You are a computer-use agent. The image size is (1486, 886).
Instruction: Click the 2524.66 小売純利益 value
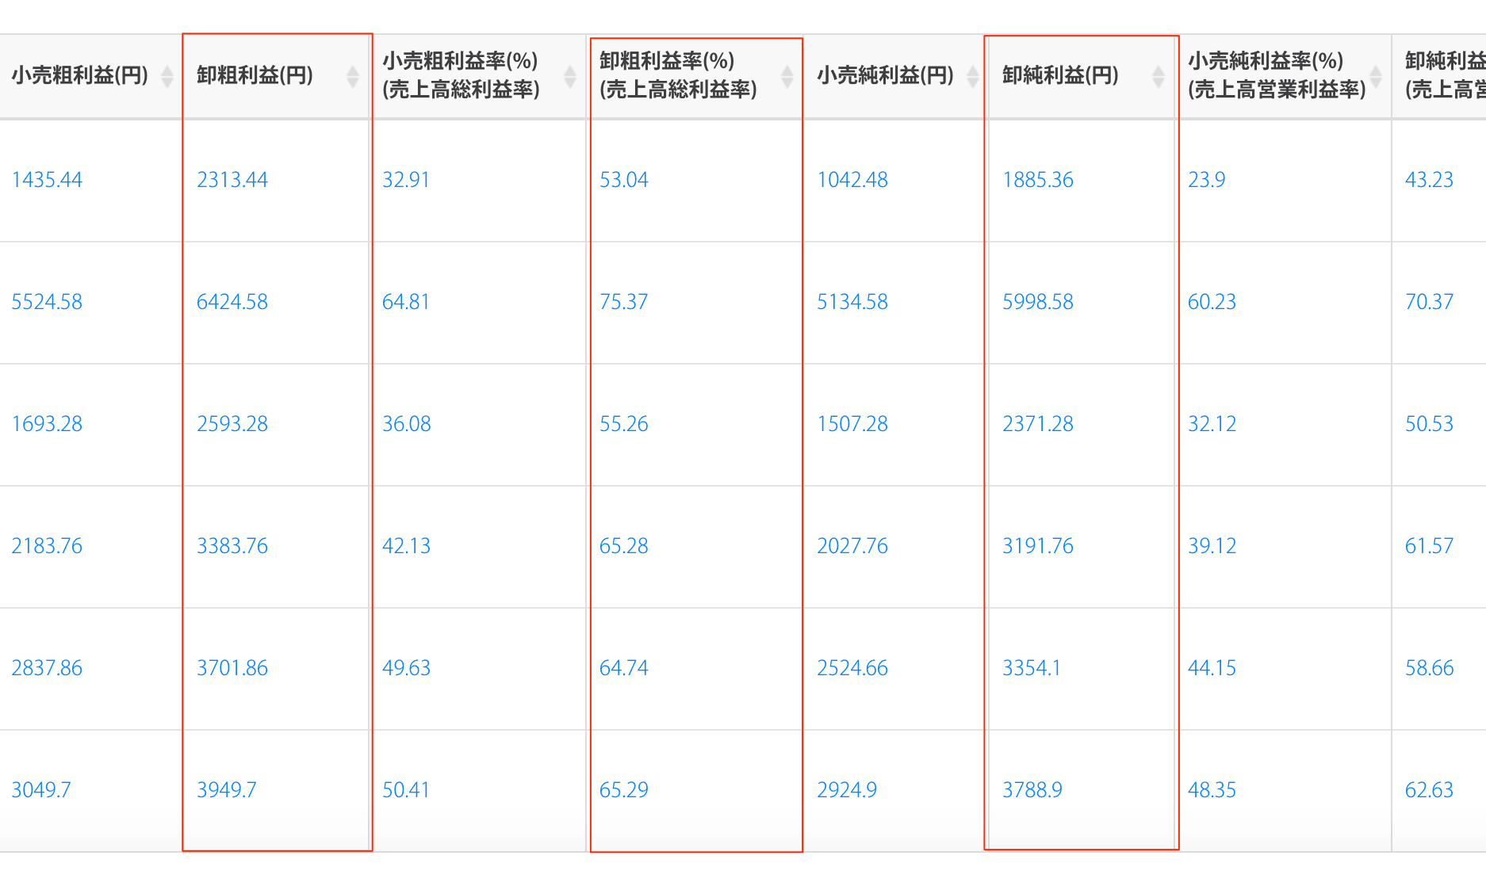[x=852, y=668]
